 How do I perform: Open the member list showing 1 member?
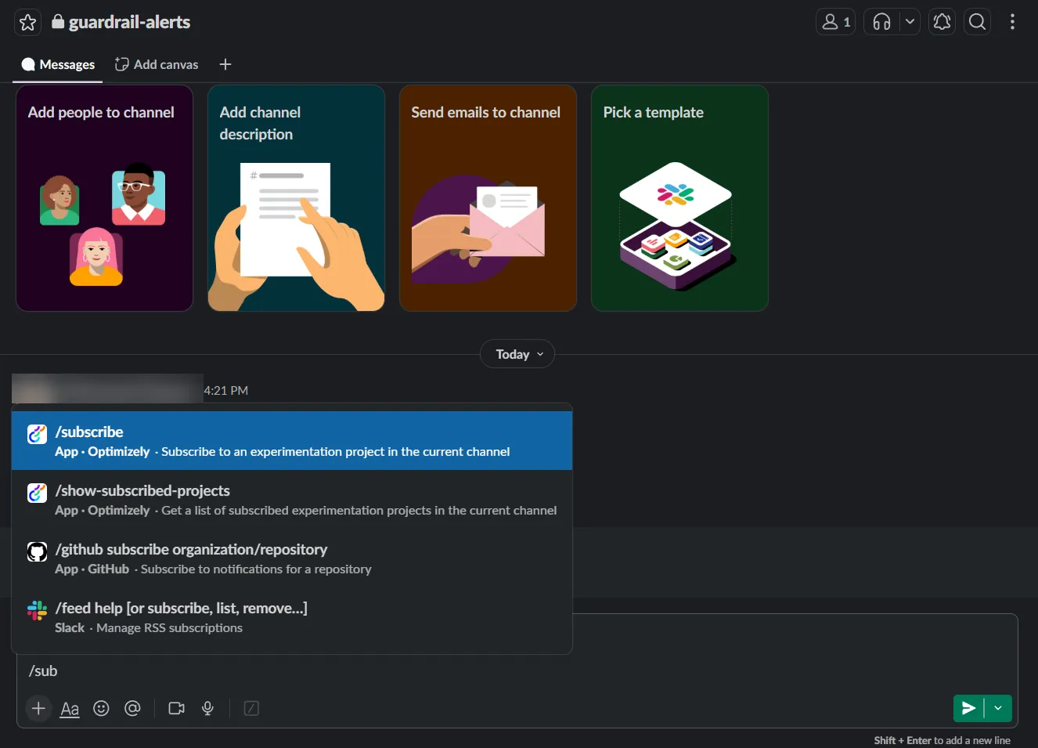(x=835, y=22)
